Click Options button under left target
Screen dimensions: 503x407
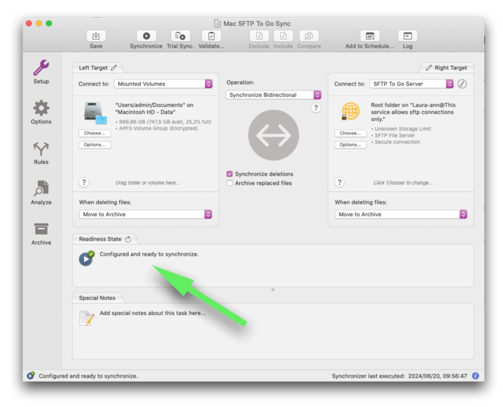[x=94, y=144]
